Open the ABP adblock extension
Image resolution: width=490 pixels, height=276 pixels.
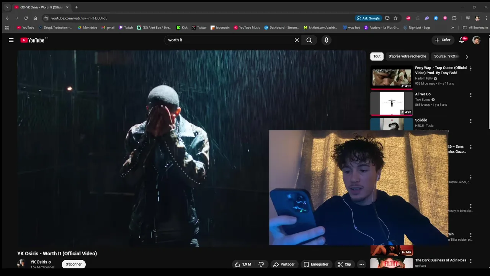pos(408,18)
